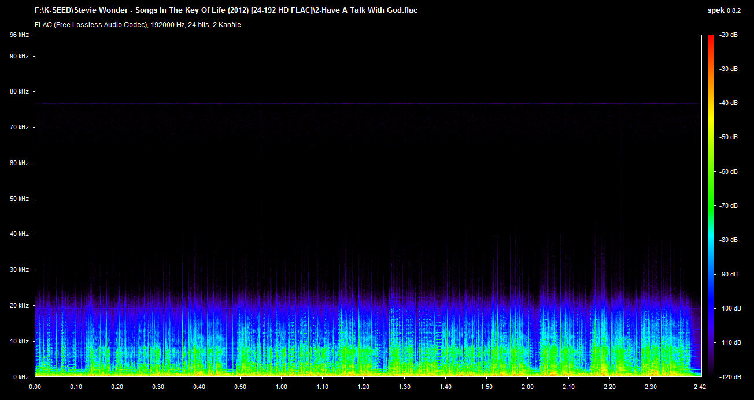Click the -20 dB scale label
754x400 pixels.
pyautogui.click(x=728, y=35)
